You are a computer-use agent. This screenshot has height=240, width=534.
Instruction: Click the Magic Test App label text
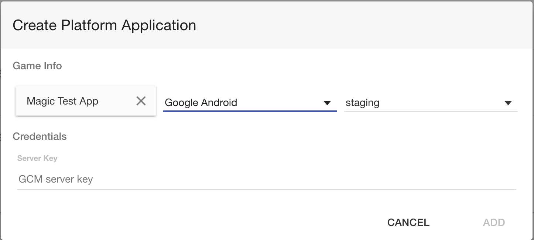pyautogui.click(x=62, y=101)
